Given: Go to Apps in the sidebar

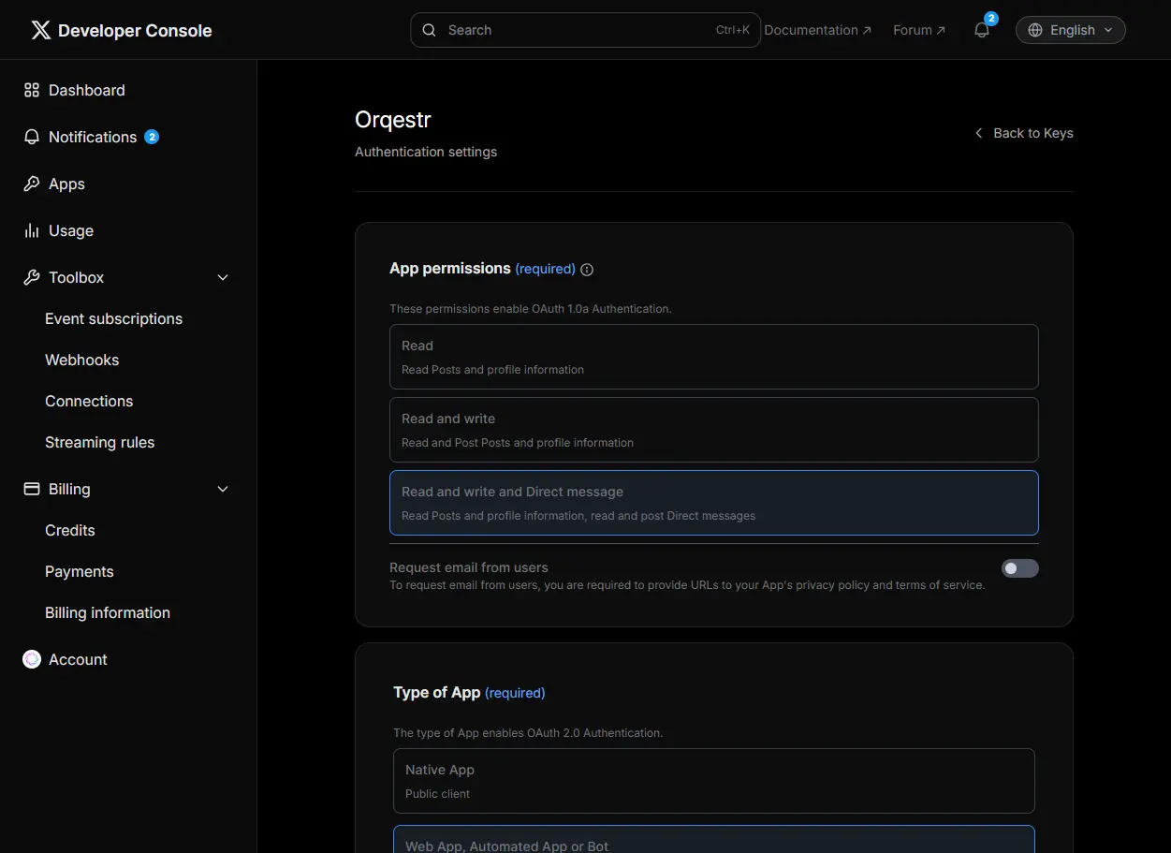Looking at the screenshot, I should point(66,184).
